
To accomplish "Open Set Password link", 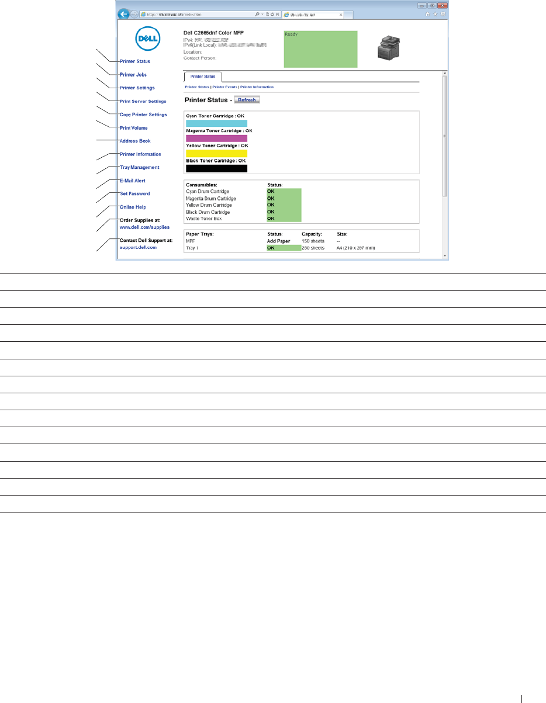I will 135,193.
